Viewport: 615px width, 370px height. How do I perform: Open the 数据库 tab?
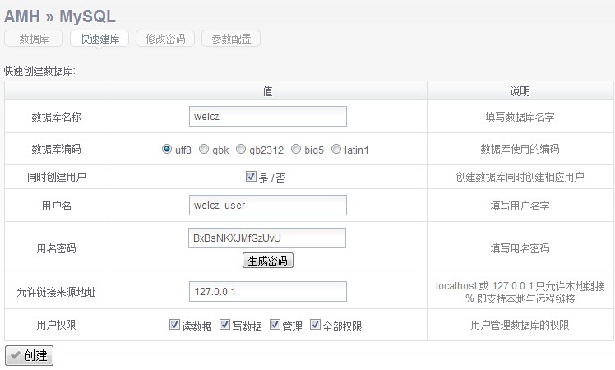coord(34,39)
